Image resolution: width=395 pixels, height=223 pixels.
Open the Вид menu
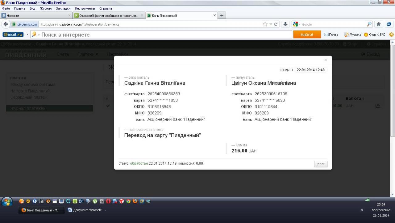point(32,8)
